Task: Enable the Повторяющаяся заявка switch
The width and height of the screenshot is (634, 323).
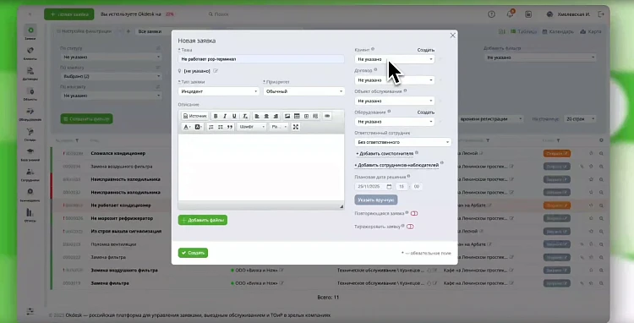Action: 414,213
